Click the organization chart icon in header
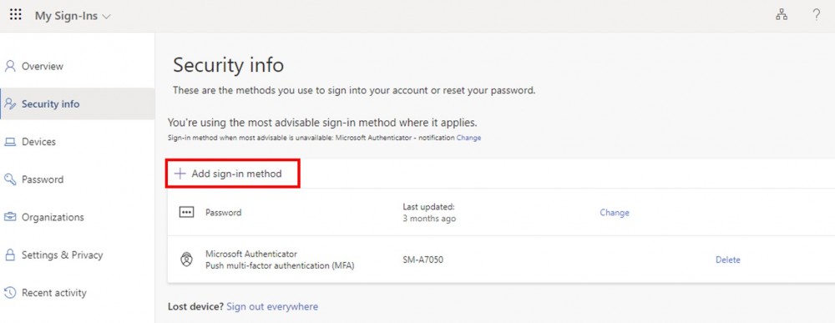The image size is (835, 323). coord(782,15)
